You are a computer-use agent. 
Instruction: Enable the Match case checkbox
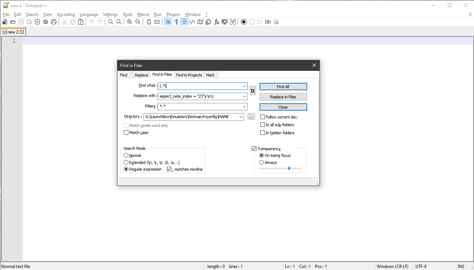click(x=126, y=133)
